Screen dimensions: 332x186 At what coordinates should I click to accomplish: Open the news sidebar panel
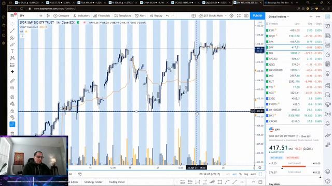point(327,36)
